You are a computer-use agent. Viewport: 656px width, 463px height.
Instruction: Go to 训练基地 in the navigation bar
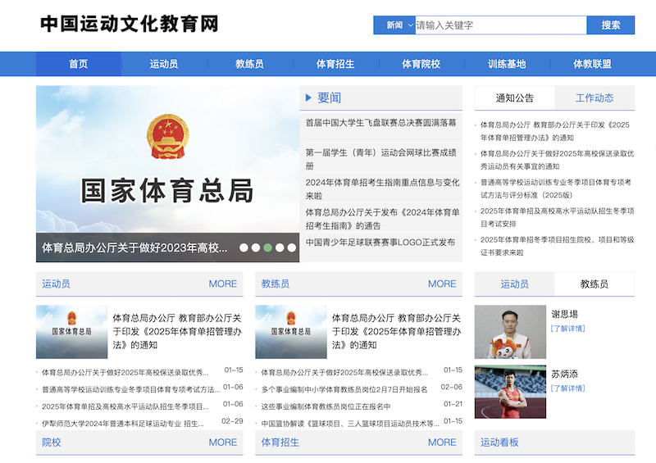507,64
